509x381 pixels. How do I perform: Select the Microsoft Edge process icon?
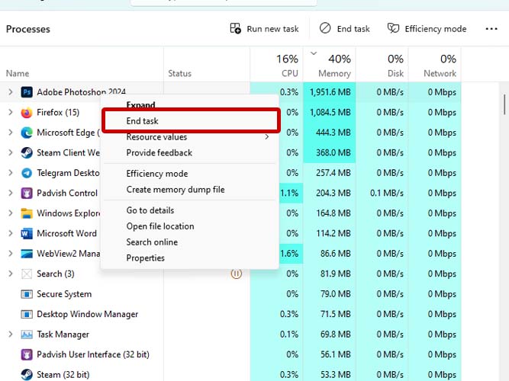(x=27, y=133)
